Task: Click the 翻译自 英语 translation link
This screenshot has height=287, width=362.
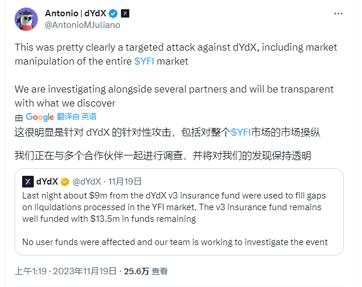Action: pos(77,116)
